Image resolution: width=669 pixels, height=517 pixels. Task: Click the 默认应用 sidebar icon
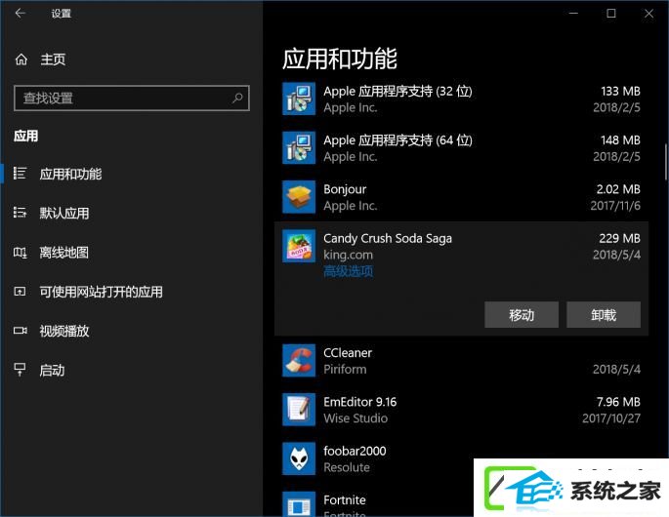tap(20, 213)
